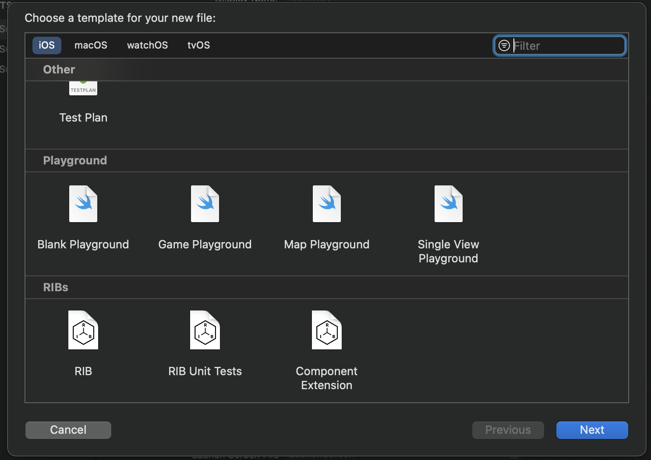Switch to the tvOS platform tab
The width and height of the screenshot is (651, 460).
pos(199,45)
